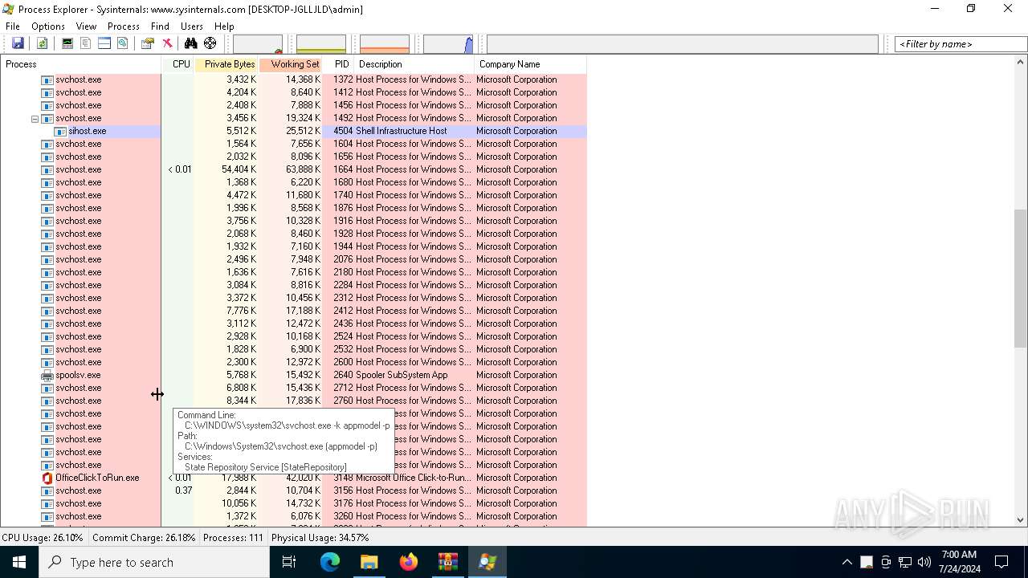The height and width of the screenshot is (578, 1028).
Task: Sort by Company Name column header
Action: (x=530, y=64)
